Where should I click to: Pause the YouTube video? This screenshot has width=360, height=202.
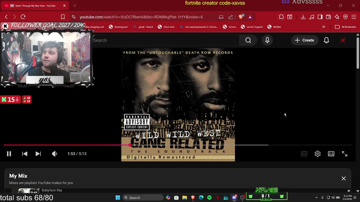[9, 154]
